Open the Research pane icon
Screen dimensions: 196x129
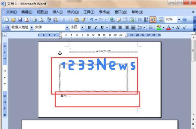pos(56,20)
